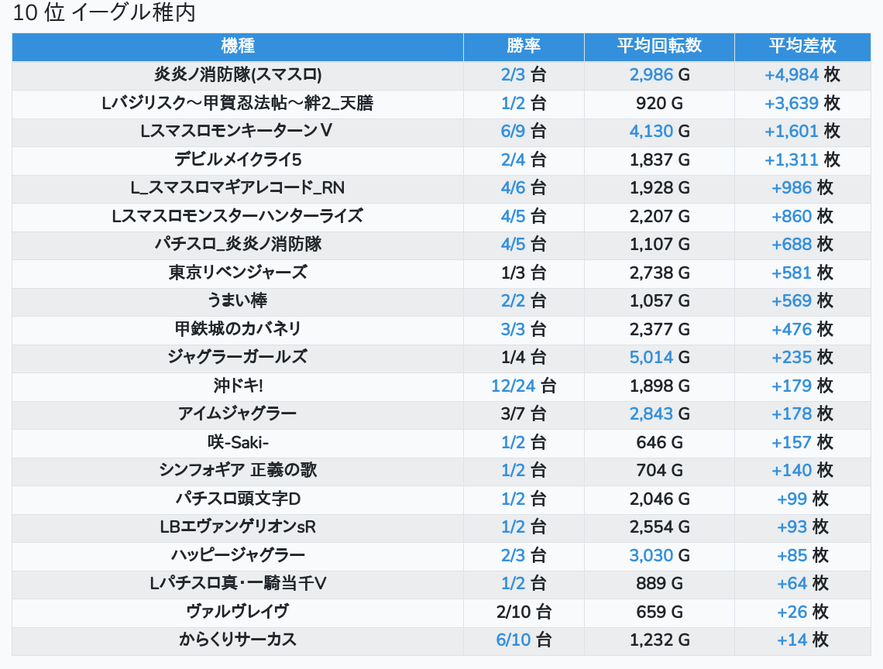
Task: Click the 4,130 G average spins value
Action: tap(651, 132)
